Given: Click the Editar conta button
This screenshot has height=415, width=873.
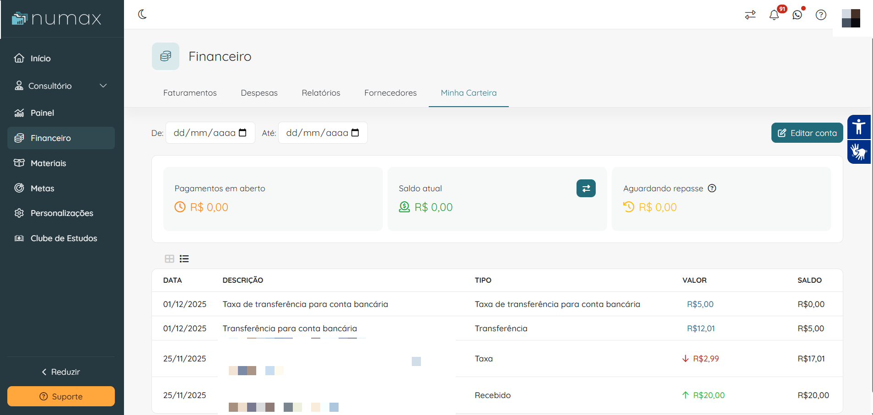Looking at the screenshot, I should tap(807, 133).
